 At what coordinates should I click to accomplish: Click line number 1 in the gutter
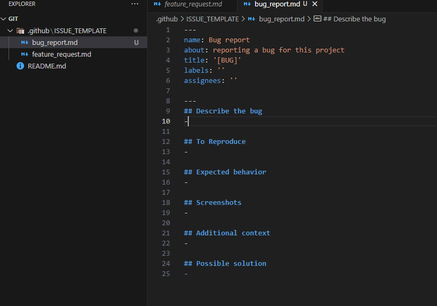coord(168,30)
